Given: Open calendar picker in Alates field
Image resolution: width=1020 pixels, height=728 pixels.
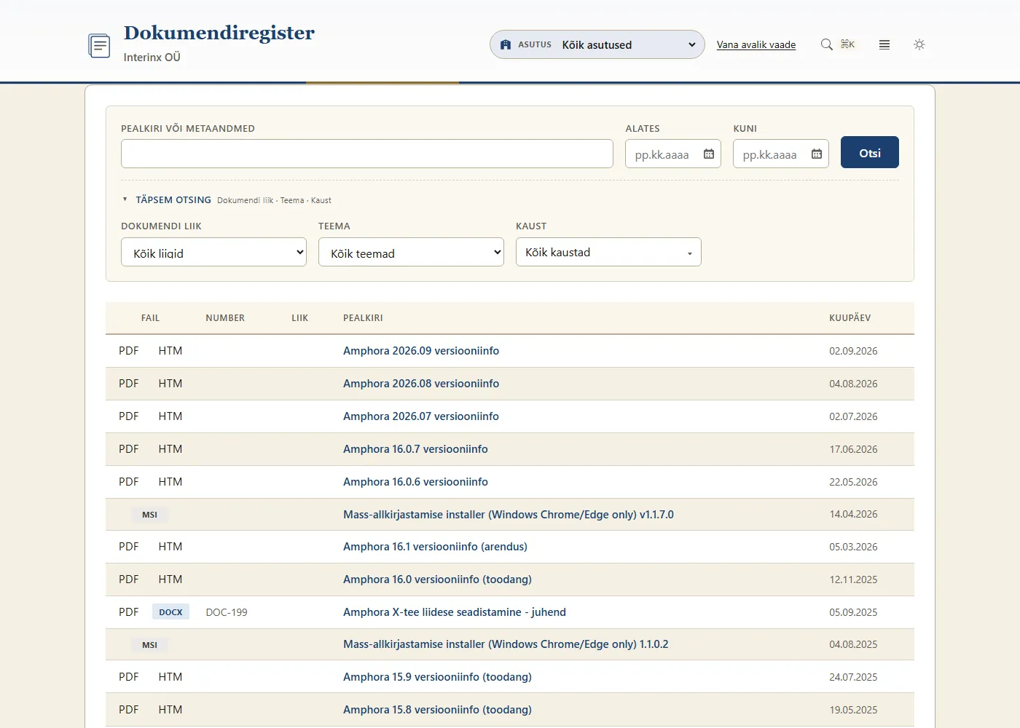Looking at the screenshot, I should coord(709,154).
